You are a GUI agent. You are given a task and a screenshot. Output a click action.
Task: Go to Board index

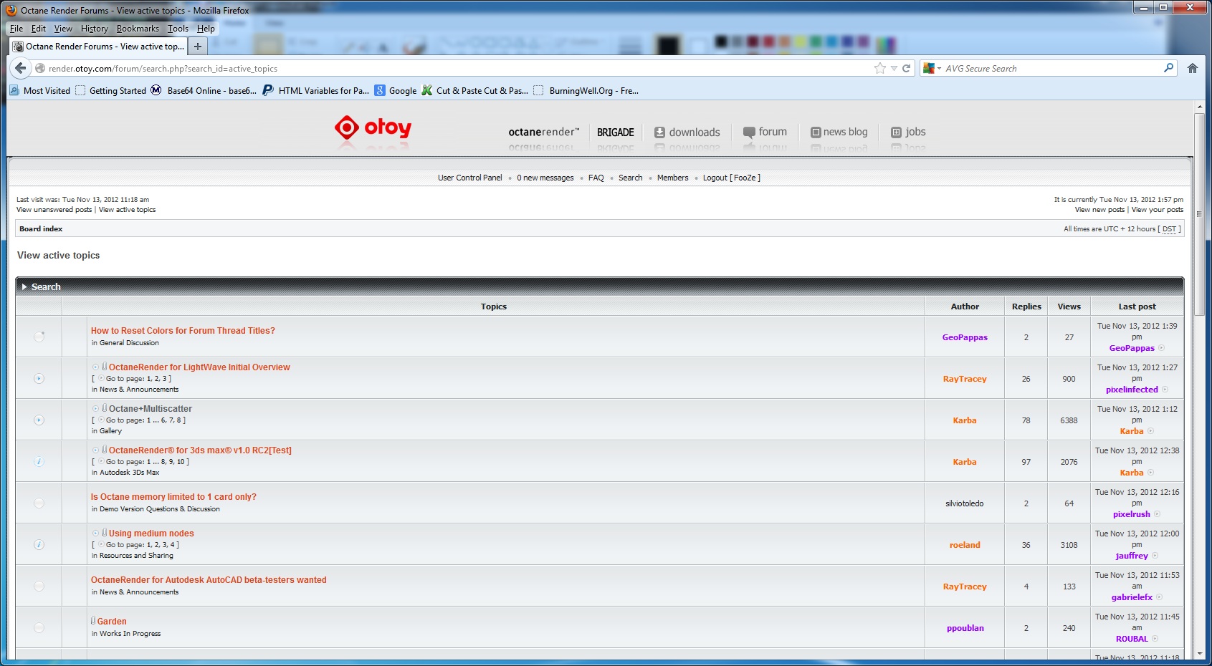(x=41, y=229)
